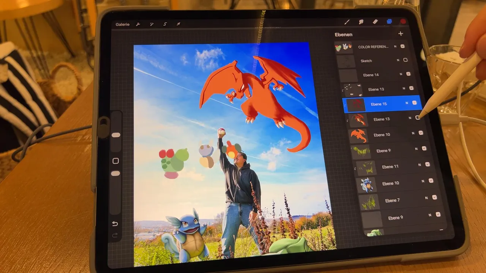Tap the brush size slider handle

click(x=116, y=135)
